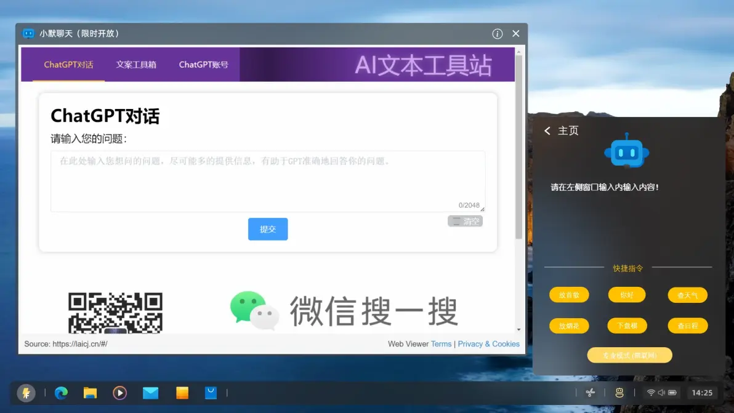734x413 pixels.
Task: Click the info icon in title bar
Action: (498, 34)
